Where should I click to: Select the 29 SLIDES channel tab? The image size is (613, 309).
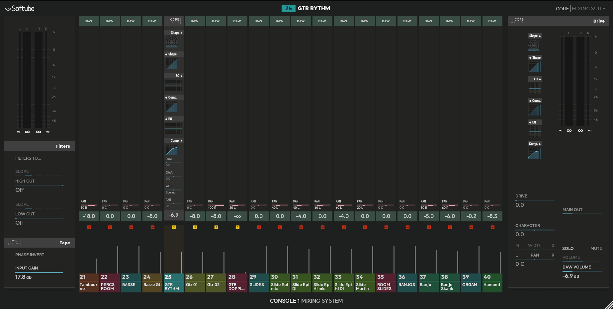click(259, 283)
